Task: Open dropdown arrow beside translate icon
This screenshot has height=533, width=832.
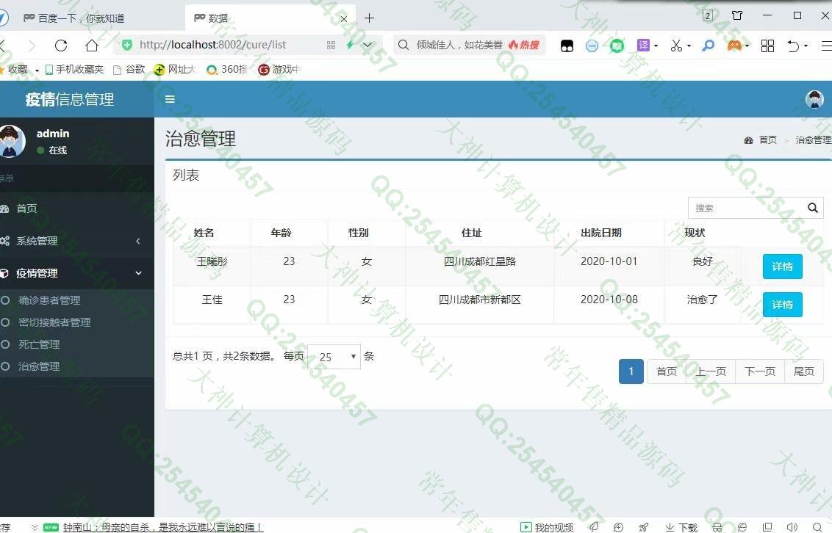Action: point(656,46)
